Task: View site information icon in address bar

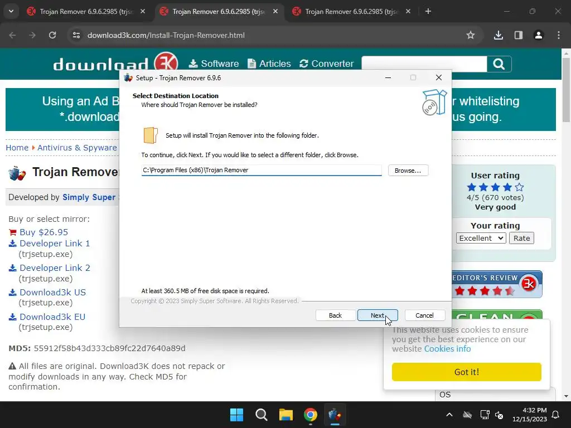Action: pyautogui.click(x=76, y=35)
